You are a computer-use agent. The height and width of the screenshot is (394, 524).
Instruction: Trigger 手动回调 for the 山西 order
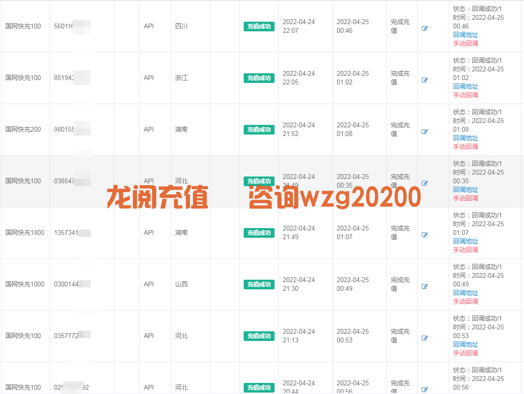tap(466, 301)
